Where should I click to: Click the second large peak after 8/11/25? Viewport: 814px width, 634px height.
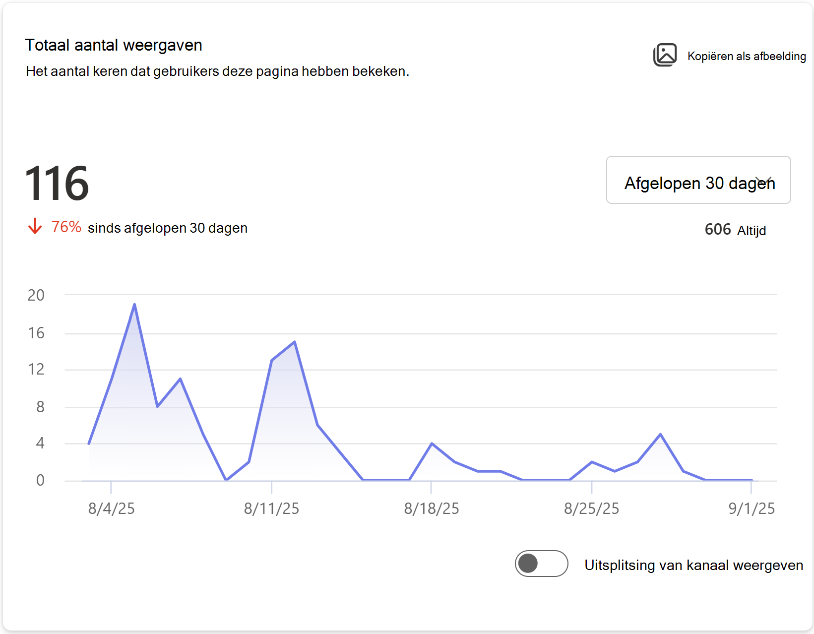coord(295,342)
